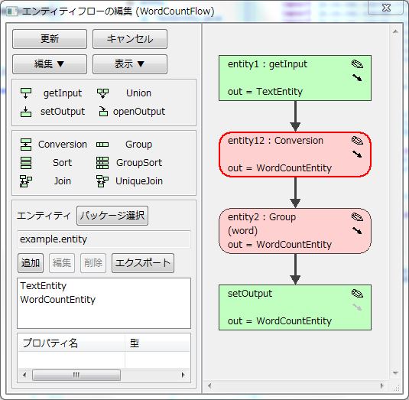
Task: Click edit pencil icon on setOutput node
Action: pyautogui.click(x=357, y=293)
